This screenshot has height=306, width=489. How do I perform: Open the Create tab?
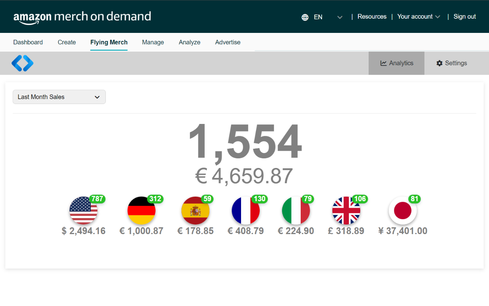pos(67,42)
